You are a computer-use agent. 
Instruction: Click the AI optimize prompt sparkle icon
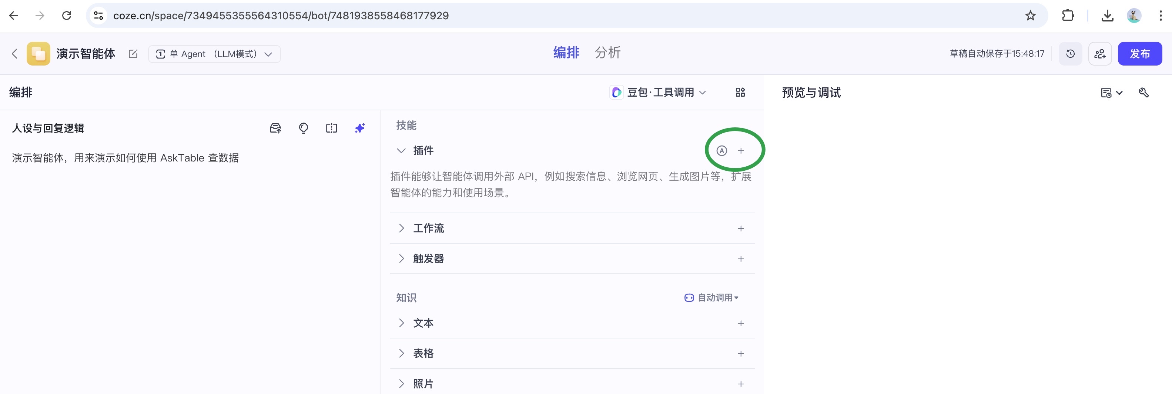359,128
